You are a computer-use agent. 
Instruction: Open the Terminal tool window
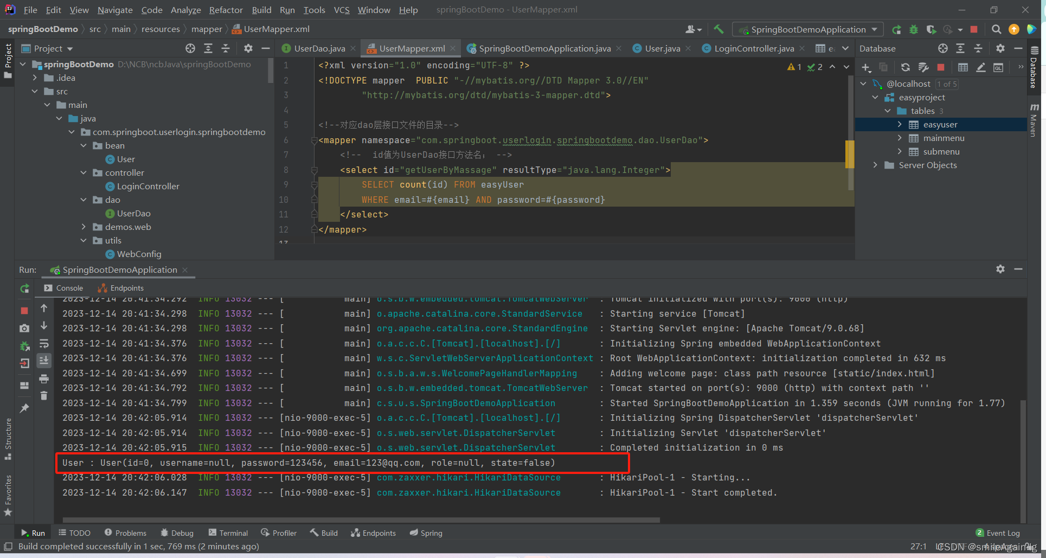pos(228,533)
